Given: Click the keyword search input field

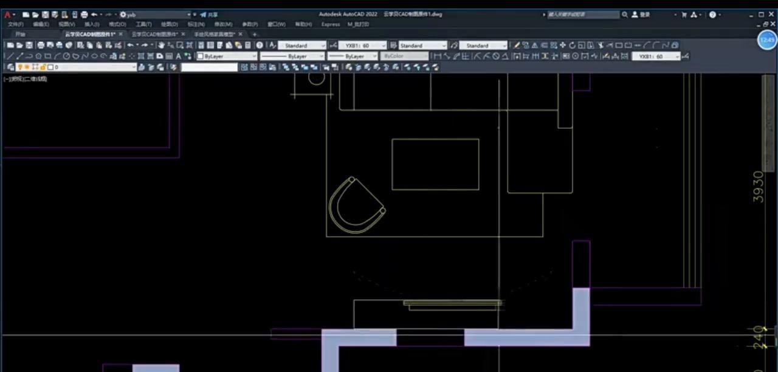Looking at the screenshot, I should [582, 15].
